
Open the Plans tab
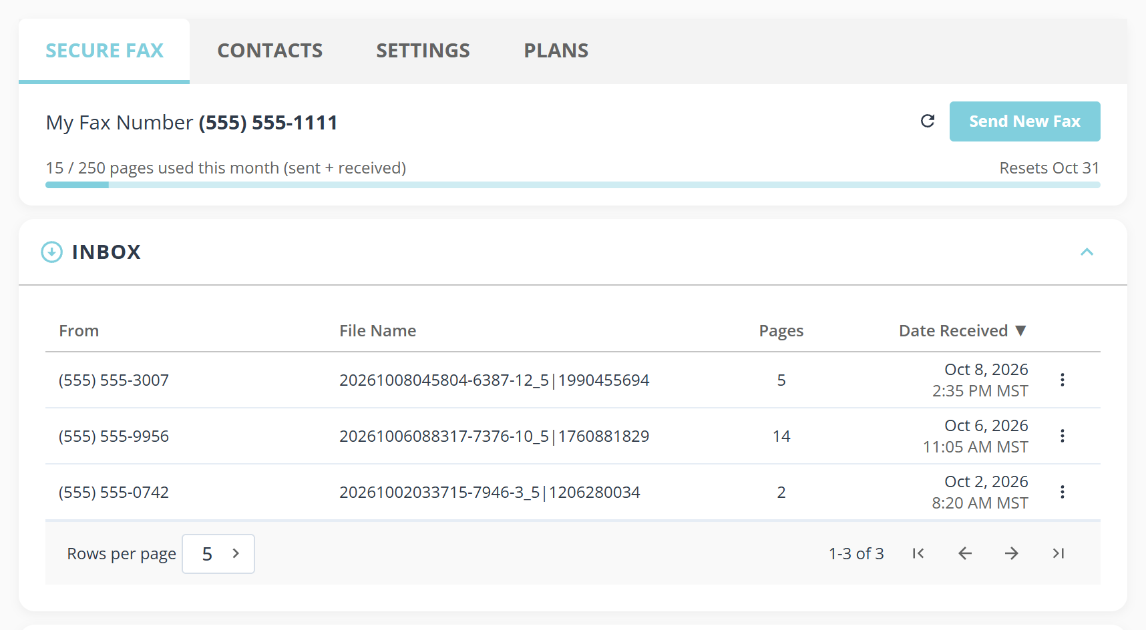point(556,51)
